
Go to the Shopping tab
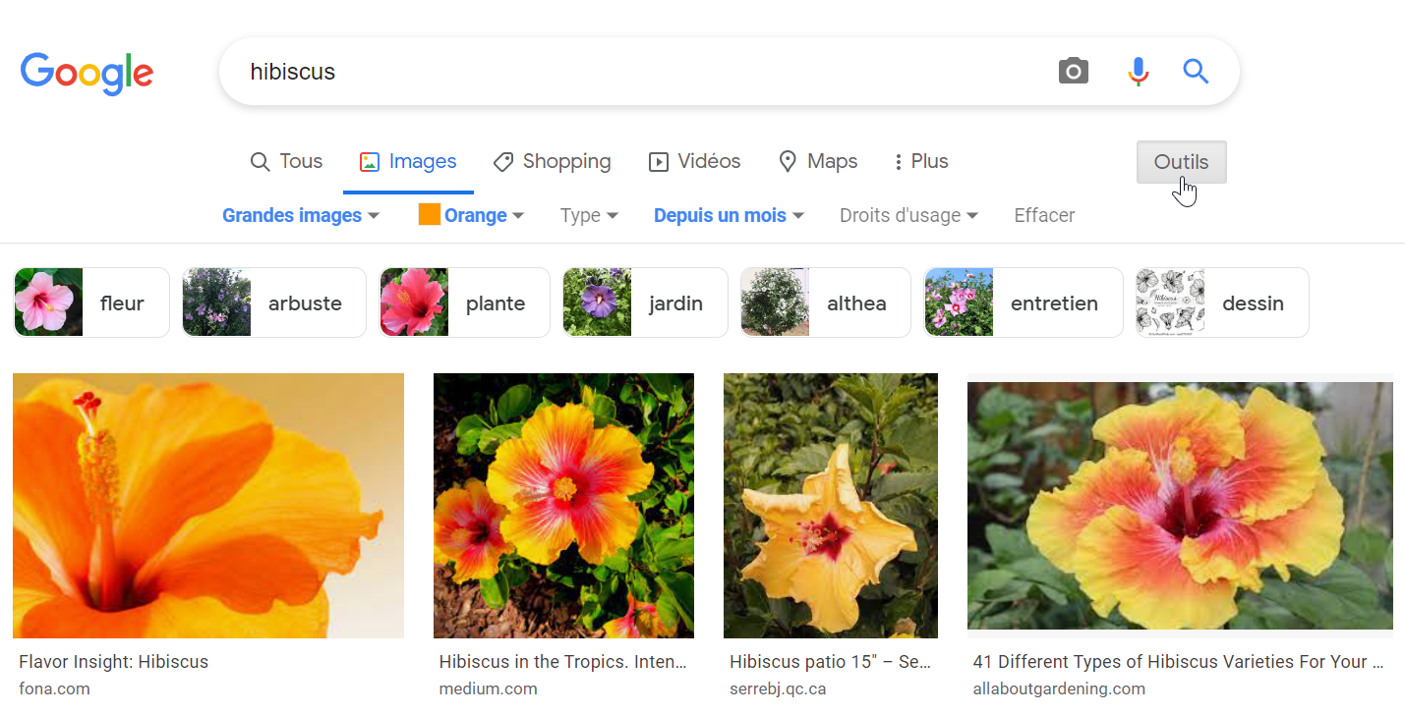552,162
